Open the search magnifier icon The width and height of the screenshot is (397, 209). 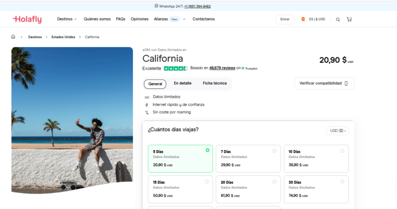point(338,20)
